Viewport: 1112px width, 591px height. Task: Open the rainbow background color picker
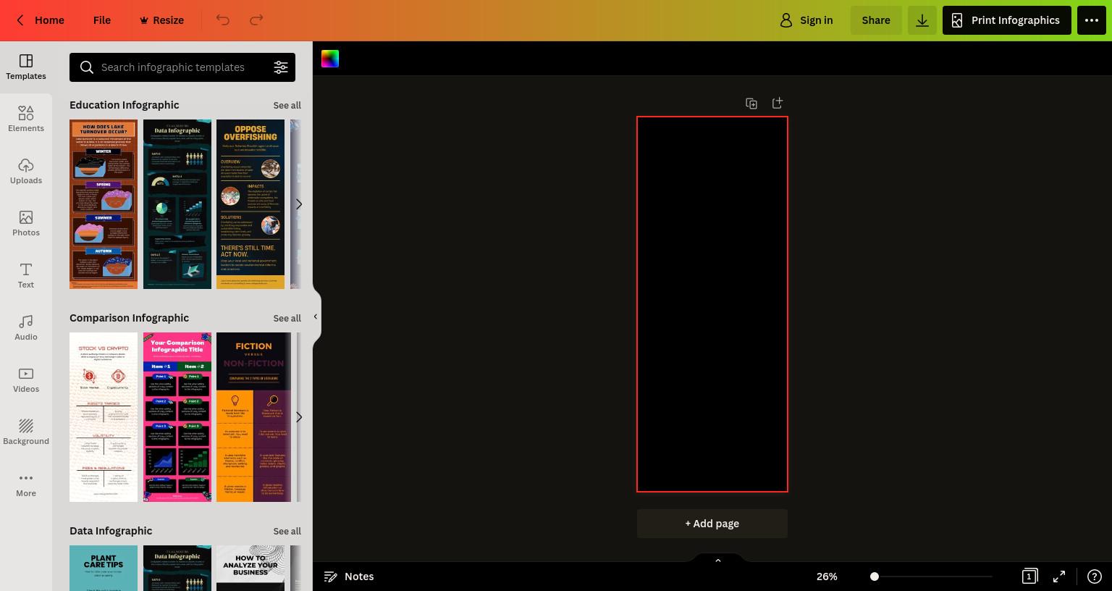[330, 59]
